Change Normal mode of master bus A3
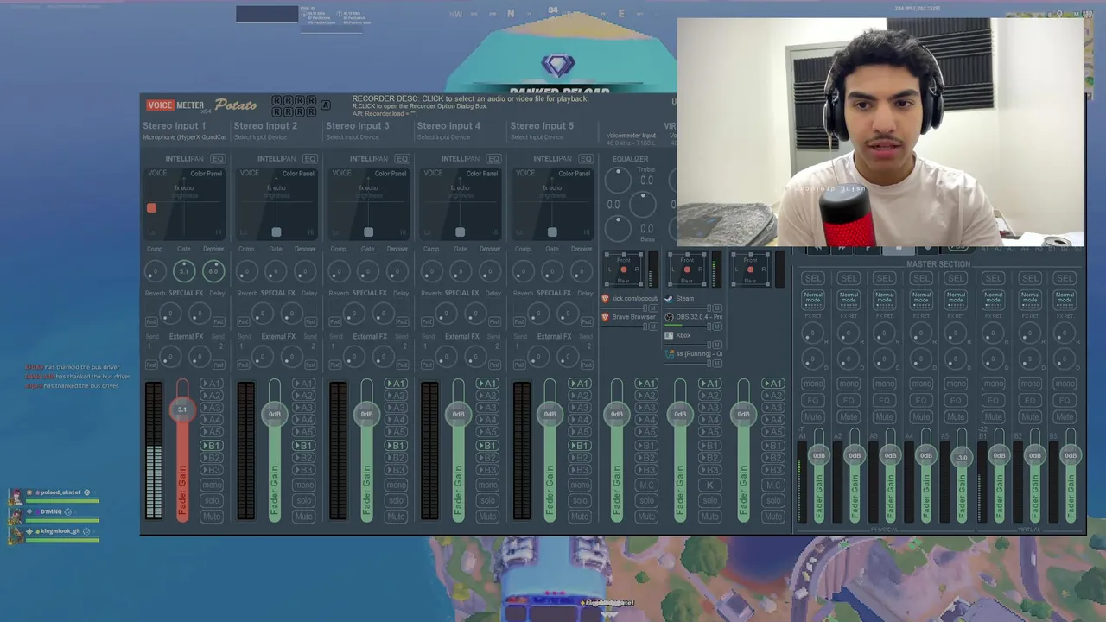Viewport: 1106px width, 622px height. coord(885,298)
